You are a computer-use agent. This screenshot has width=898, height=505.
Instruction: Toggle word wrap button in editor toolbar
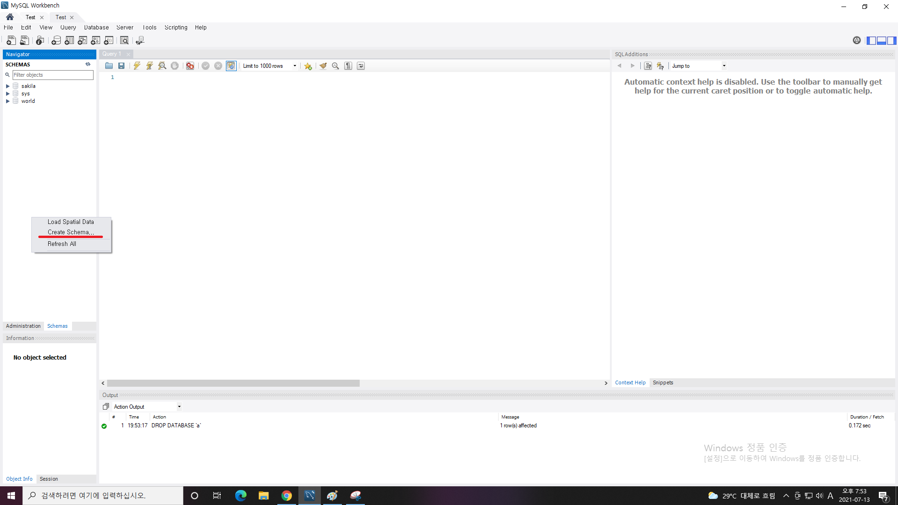(361, 66)
